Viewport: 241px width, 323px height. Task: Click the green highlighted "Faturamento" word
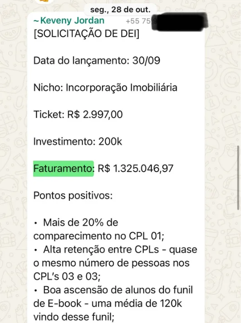[x=64, y=169]
